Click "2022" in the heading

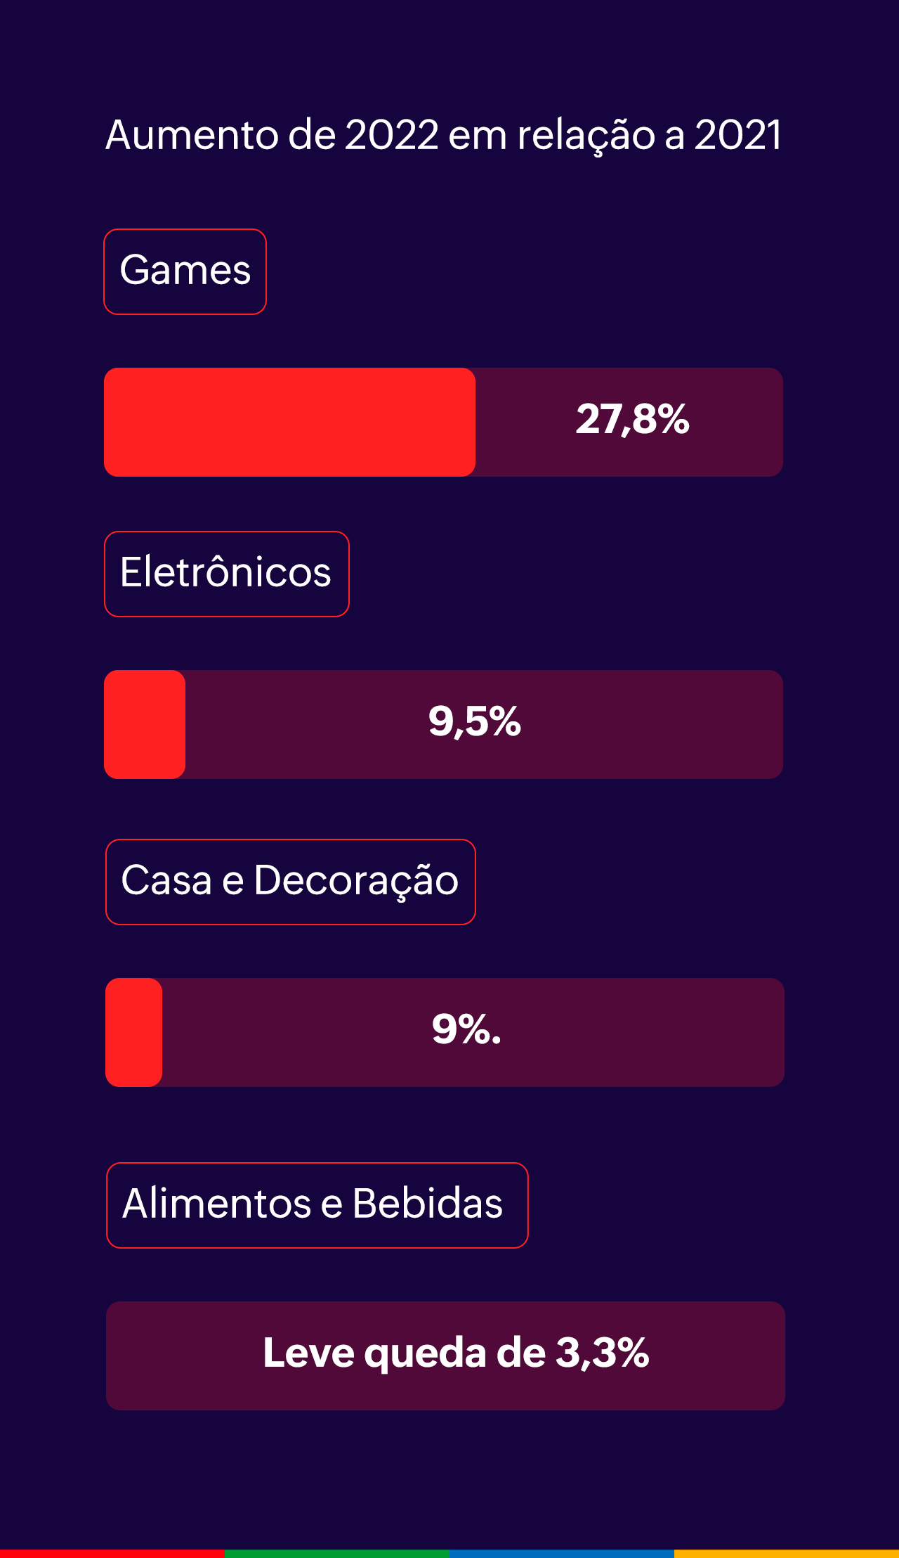(x=391, y=135)
